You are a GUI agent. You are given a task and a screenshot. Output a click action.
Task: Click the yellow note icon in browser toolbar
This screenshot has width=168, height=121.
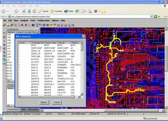(x=103, y=11)
